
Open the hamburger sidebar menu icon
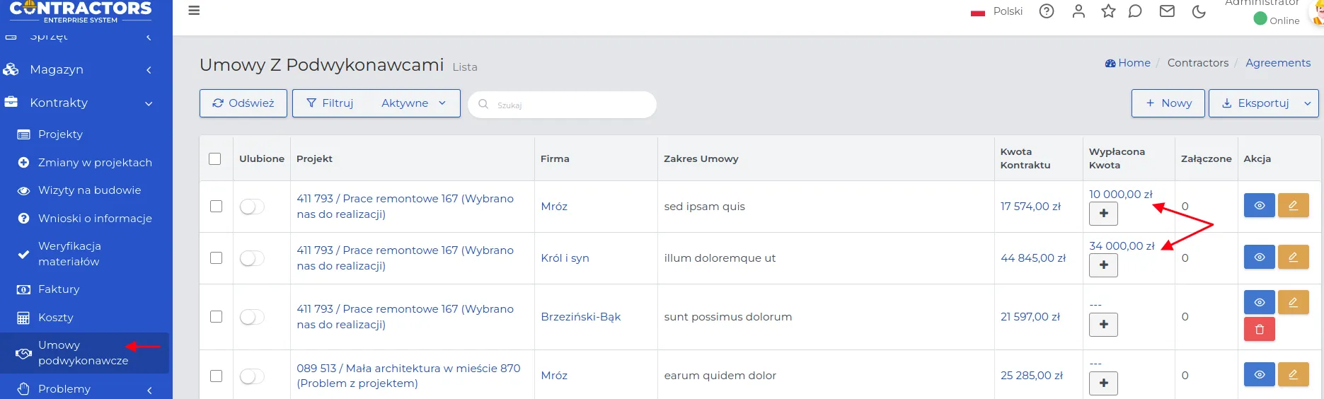pyautogui.click(x=194, y=11)
